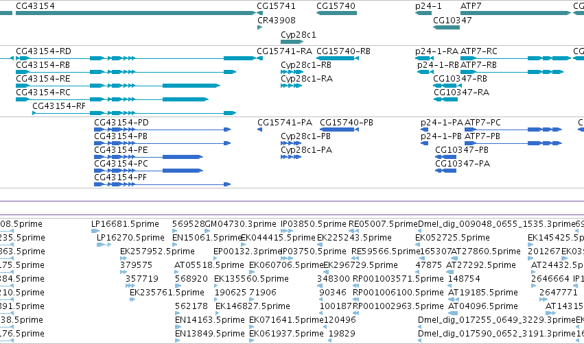Click transcript p24-1-RA label
Image resolution: width=584 pixels, height=344 pixels.
point(437,51)
